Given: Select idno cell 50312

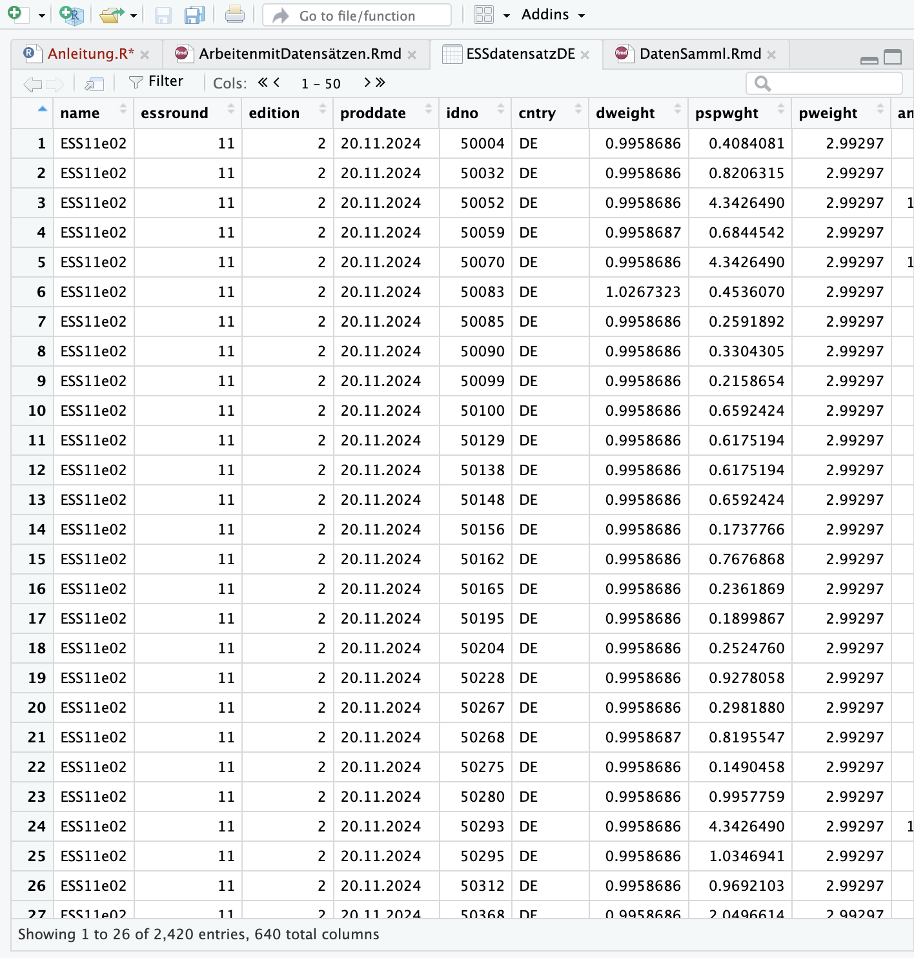Looking at the screenshot, I should (x=475, y=886).
